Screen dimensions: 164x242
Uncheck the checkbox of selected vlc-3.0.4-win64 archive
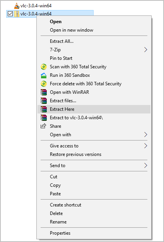pos(10,14)
